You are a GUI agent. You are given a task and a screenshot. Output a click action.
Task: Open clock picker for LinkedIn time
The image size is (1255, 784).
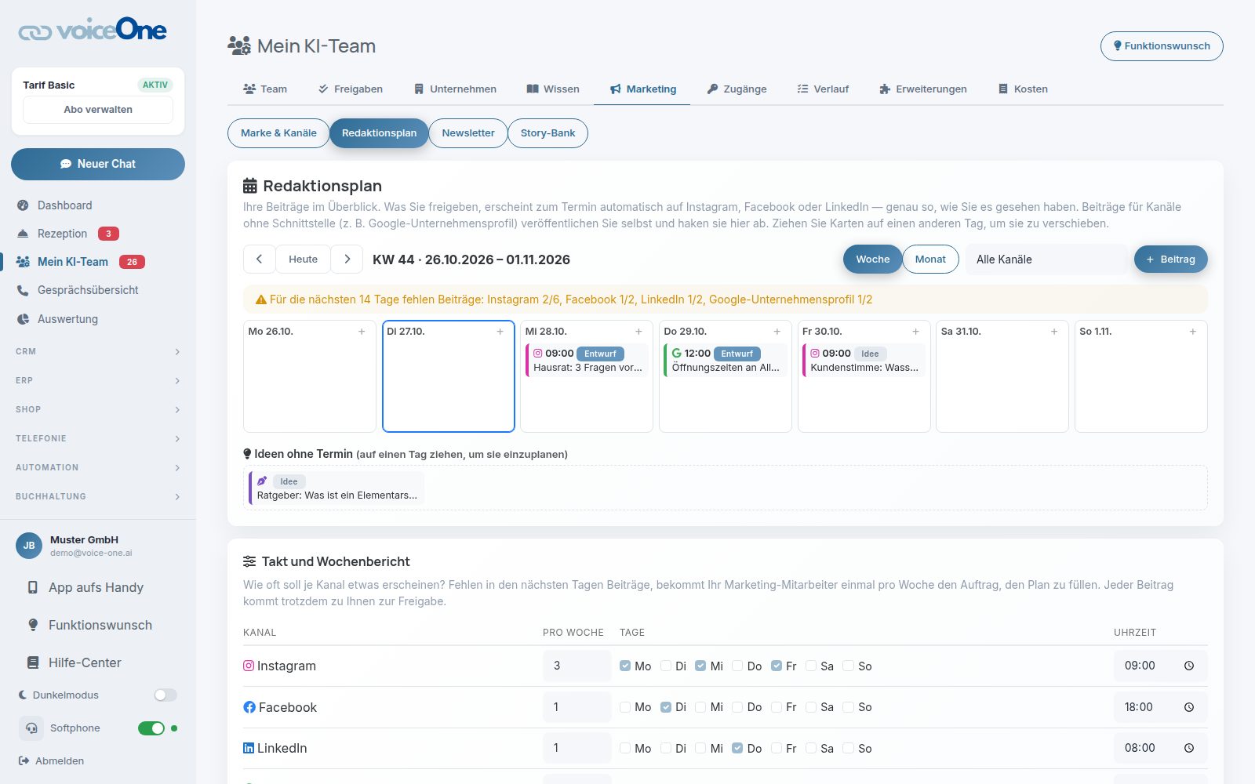tap(1189, 748)
